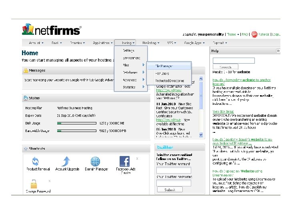The height and width of the screenshot is (216, 288).
Task: Click the Logout link
Action: click(x=276, y=34)
